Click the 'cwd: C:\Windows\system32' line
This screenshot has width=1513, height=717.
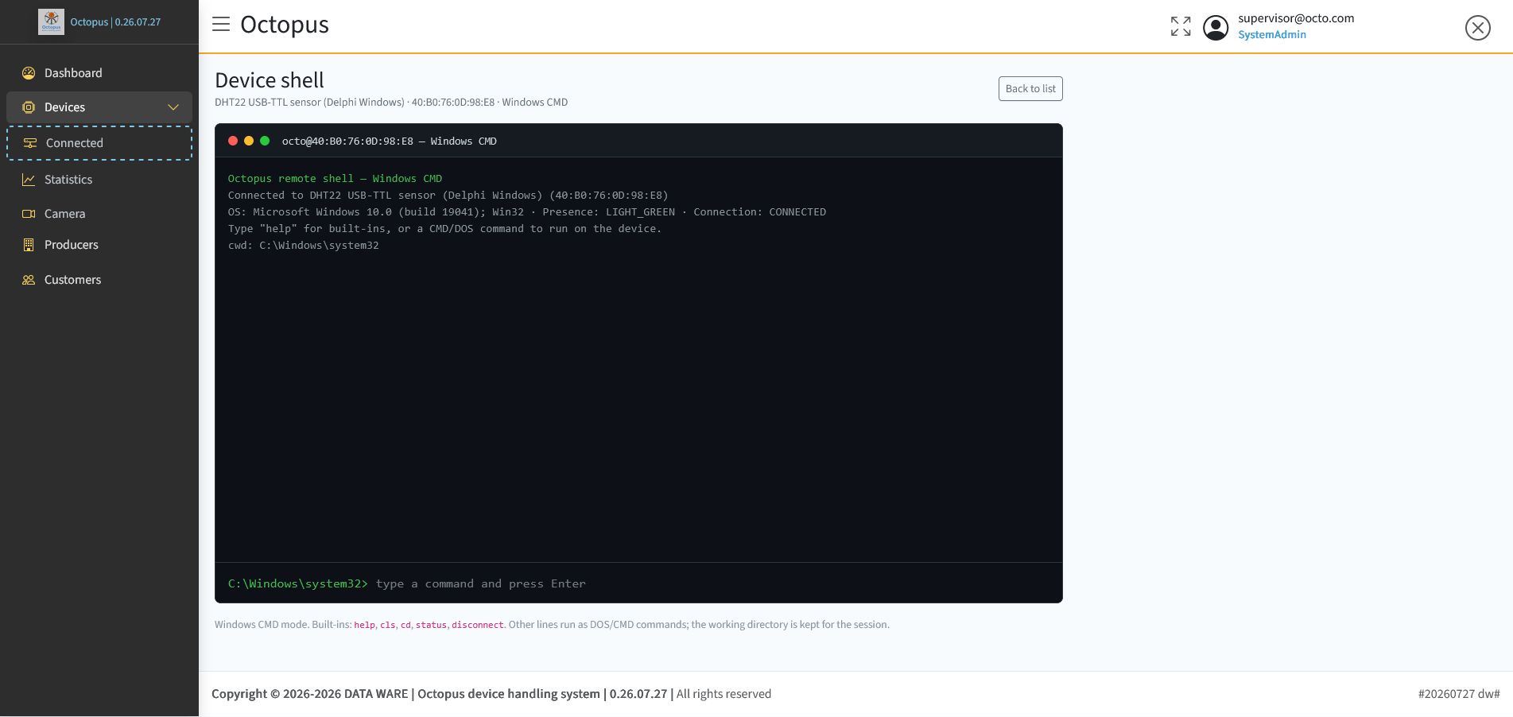click(304, 246)
